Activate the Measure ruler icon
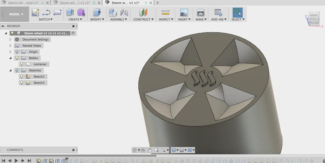Viewport: 325px width, 163px height. [165, 12]
